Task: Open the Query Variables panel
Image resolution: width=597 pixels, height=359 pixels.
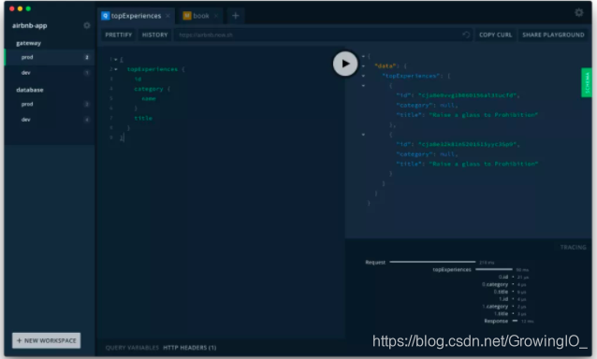Action: [x=132, y=348]
